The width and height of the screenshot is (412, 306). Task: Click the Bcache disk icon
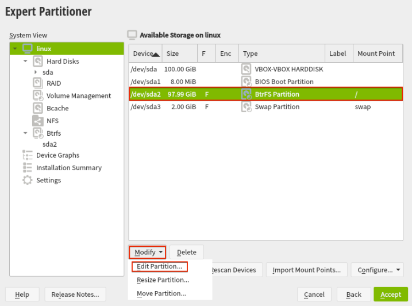tap(38, 108)
